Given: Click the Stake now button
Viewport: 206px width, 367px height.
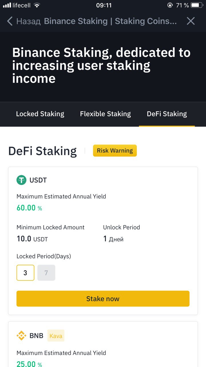Looking at the screenshot, I should pyautogui.click(x=103, y=299).
